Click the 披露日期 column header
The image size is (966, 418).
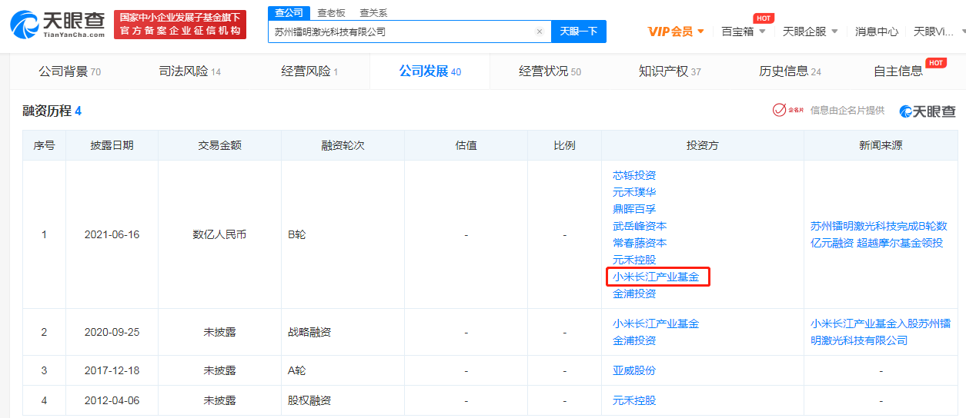(112, 145)
